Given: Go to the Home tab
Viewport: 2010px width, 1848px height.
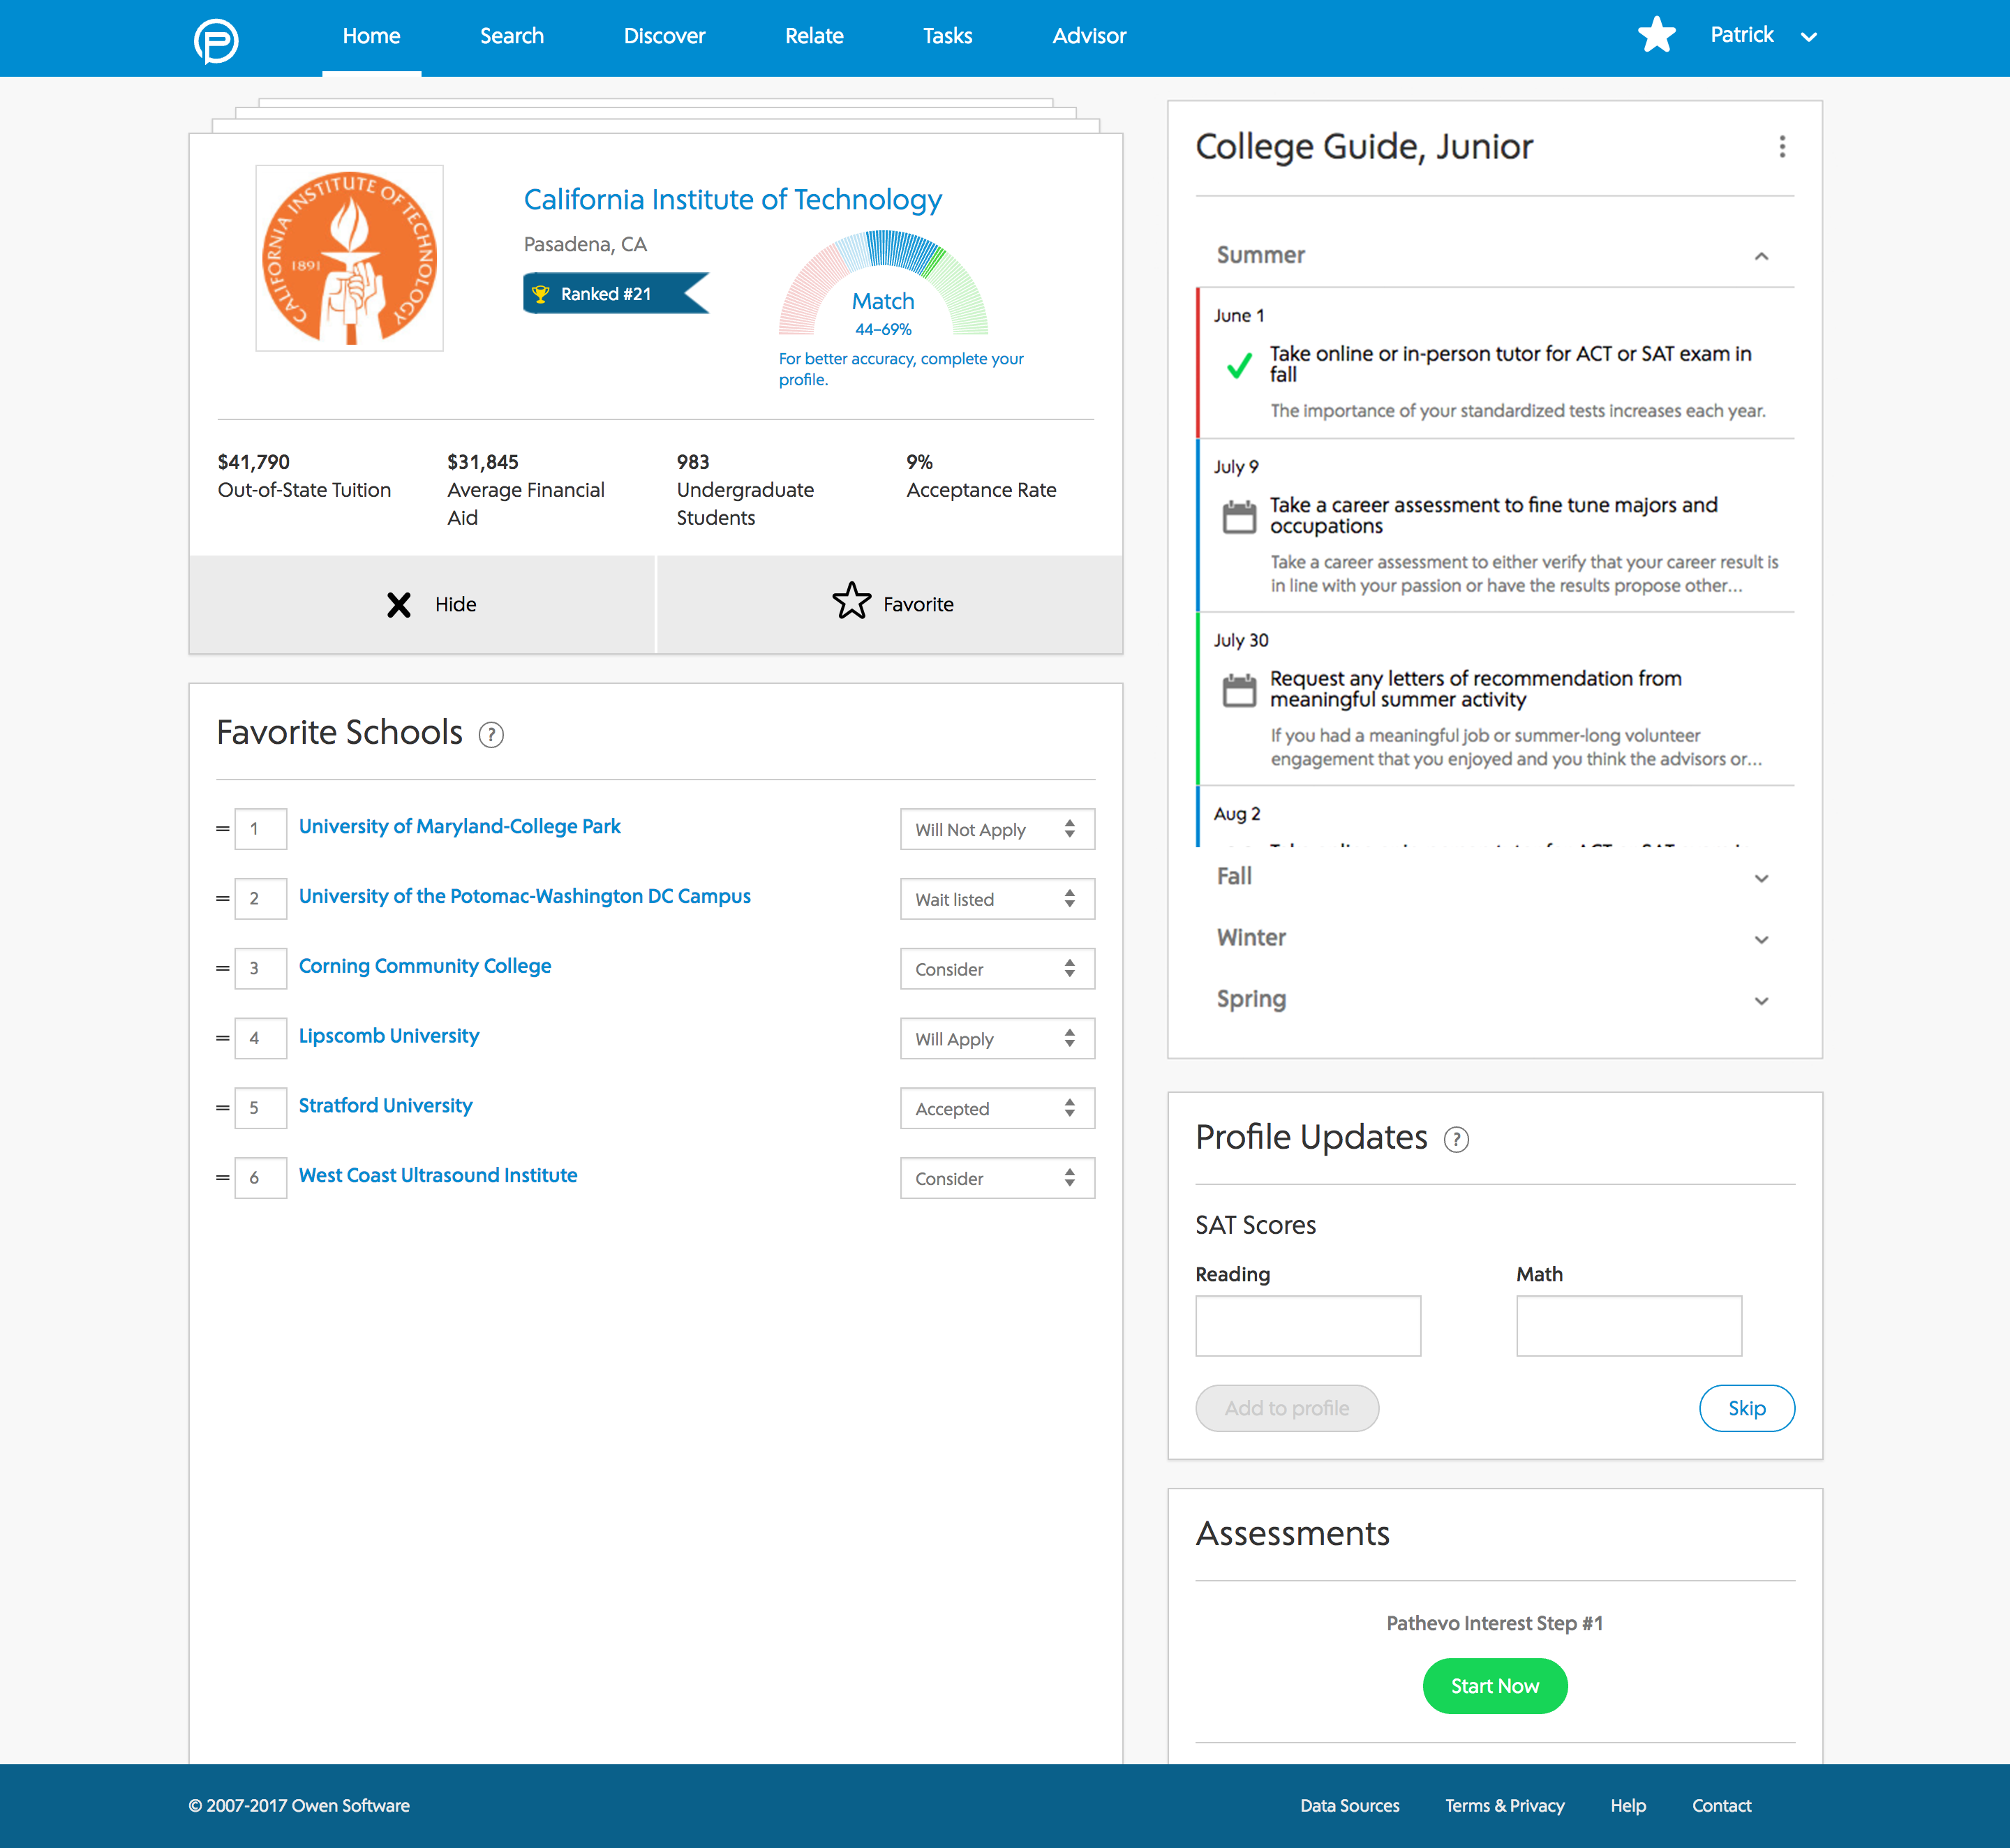Looking at the screenshot, I should pyautogui.click(x=371, y=36).
